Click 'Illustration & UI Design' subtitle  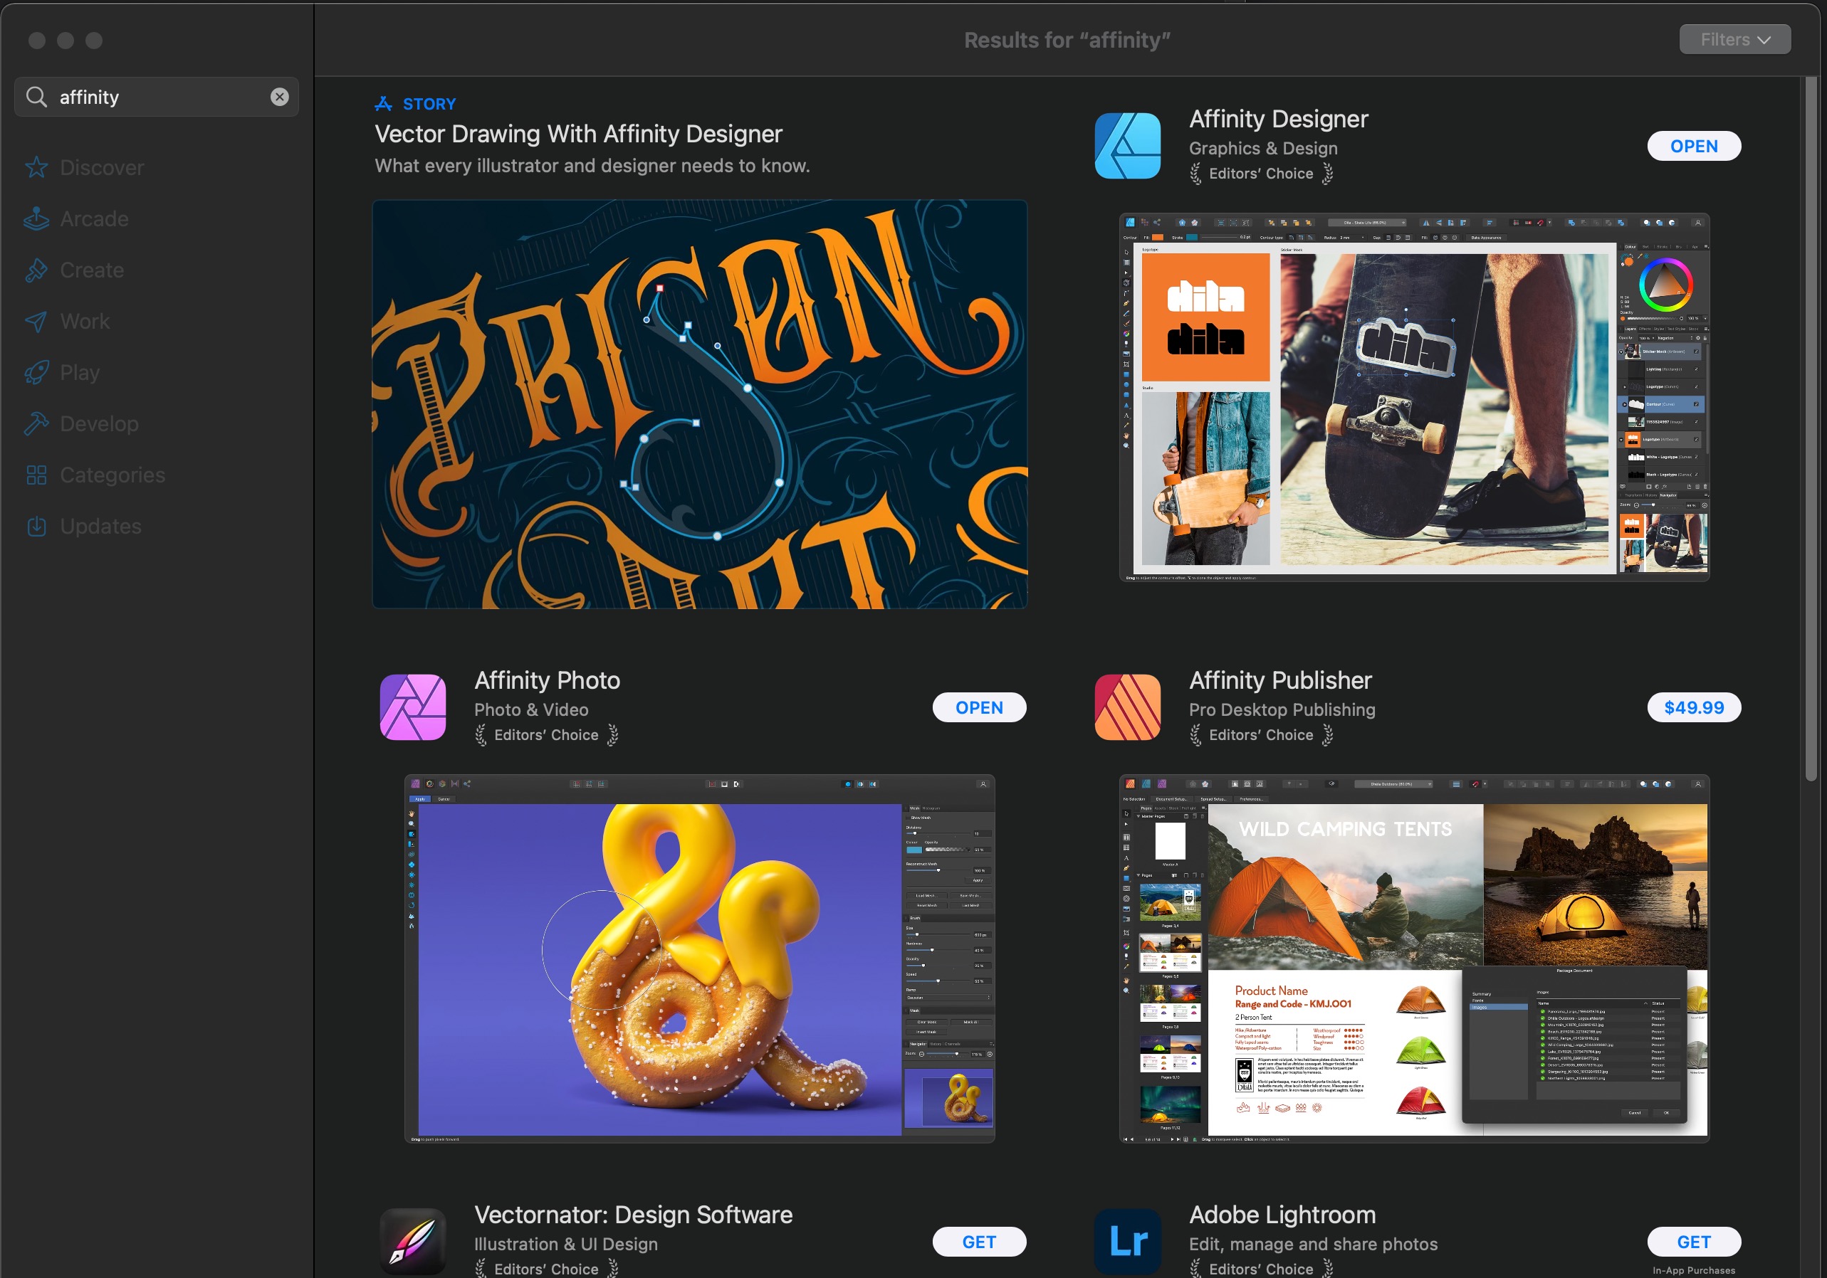pos(566,1244)
